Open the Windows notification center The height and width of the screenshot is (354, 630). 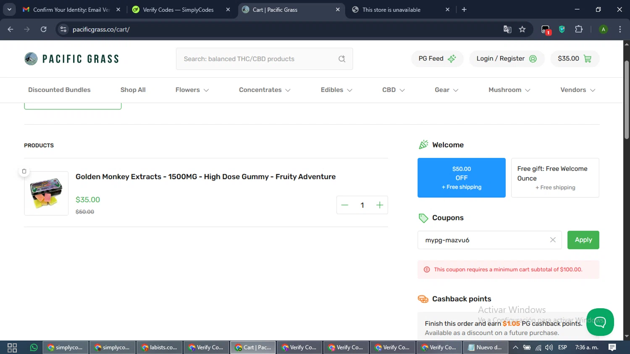click(612, 347)
